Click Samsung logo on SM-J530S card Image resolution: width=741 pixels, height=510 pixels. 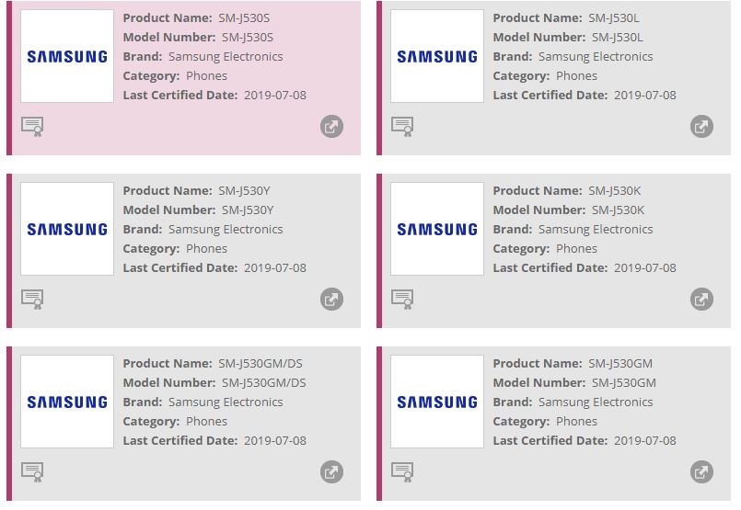[x=67, y=56]
